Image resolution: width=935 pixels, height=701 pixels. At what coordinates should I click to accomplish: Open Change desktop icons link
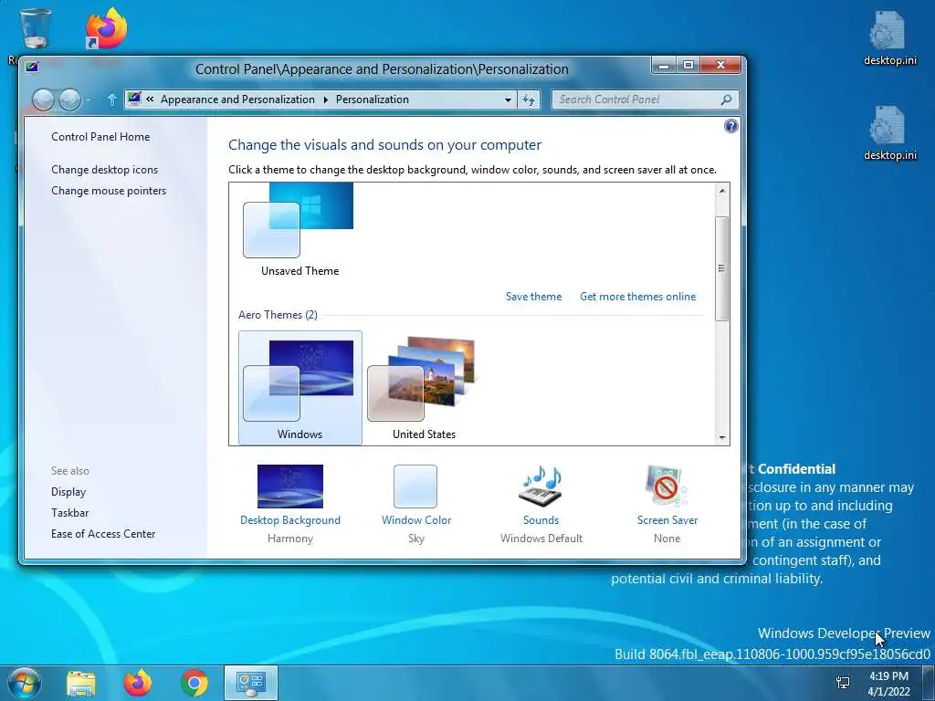click(x=104, y=169)
